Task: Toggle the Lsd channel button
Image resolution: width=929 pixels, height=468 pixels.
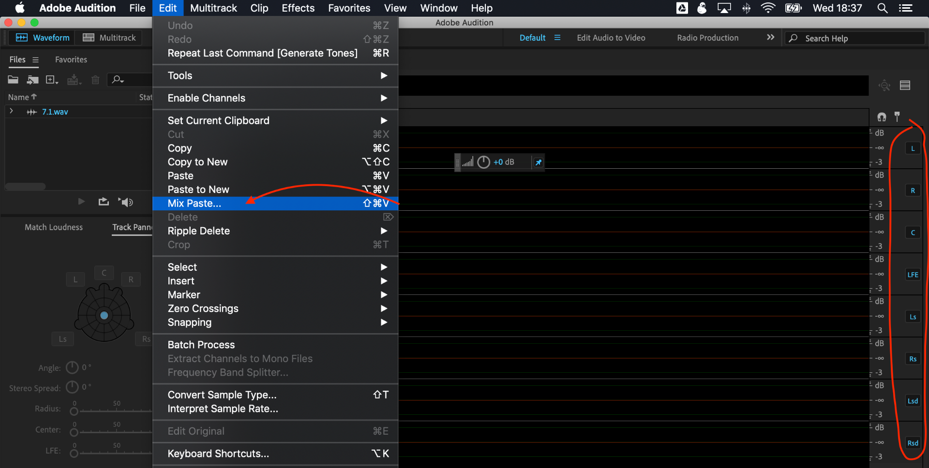Action: pyautogui.click(x=913, y=401)
